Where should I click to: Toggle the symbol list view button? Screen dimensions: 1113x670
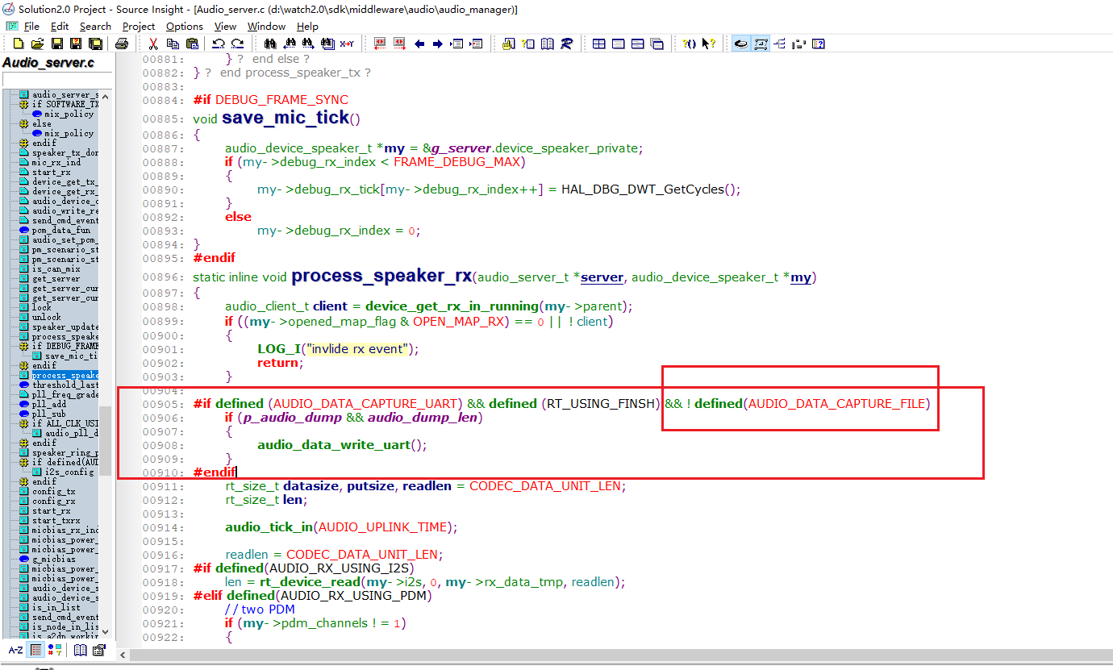[x=36, y=650]
